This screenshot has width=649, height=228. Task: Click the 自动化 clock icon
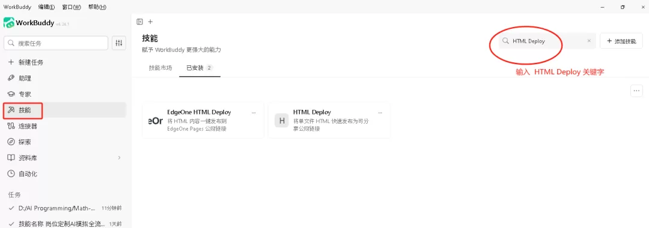coord(11,174)
